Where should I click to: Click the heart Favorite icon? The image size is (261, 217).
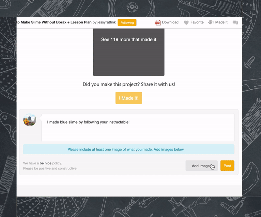pyautogui.click(x=186, y=22)
